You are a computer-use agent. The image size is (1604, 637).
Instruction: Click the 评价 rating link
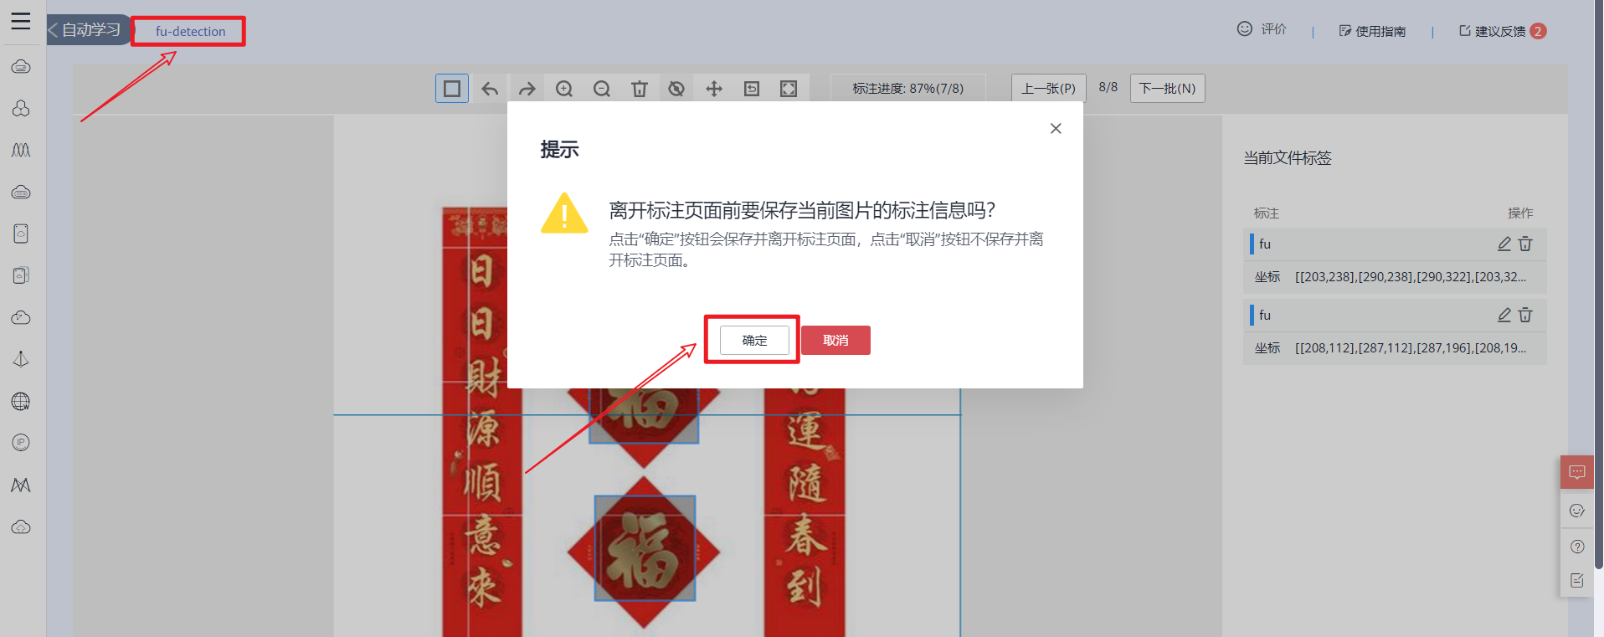1262,29
